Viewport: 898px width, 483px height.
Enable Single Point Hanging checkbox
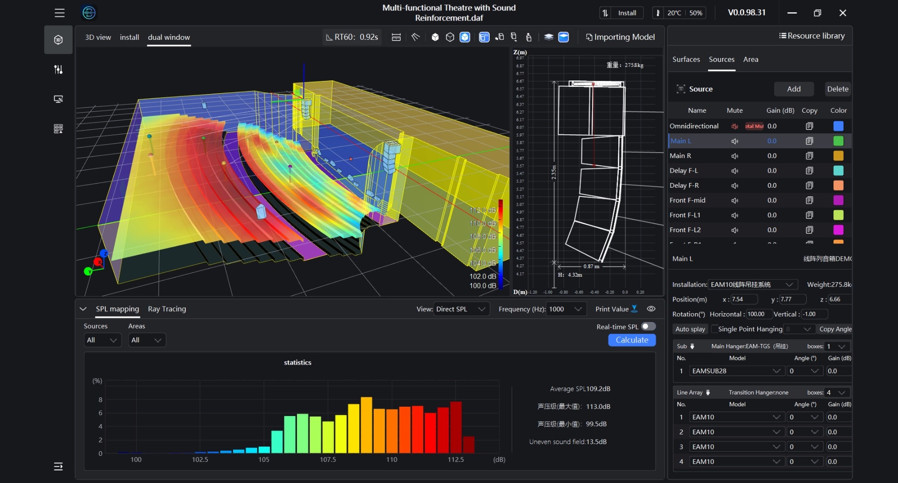[715, 329]
